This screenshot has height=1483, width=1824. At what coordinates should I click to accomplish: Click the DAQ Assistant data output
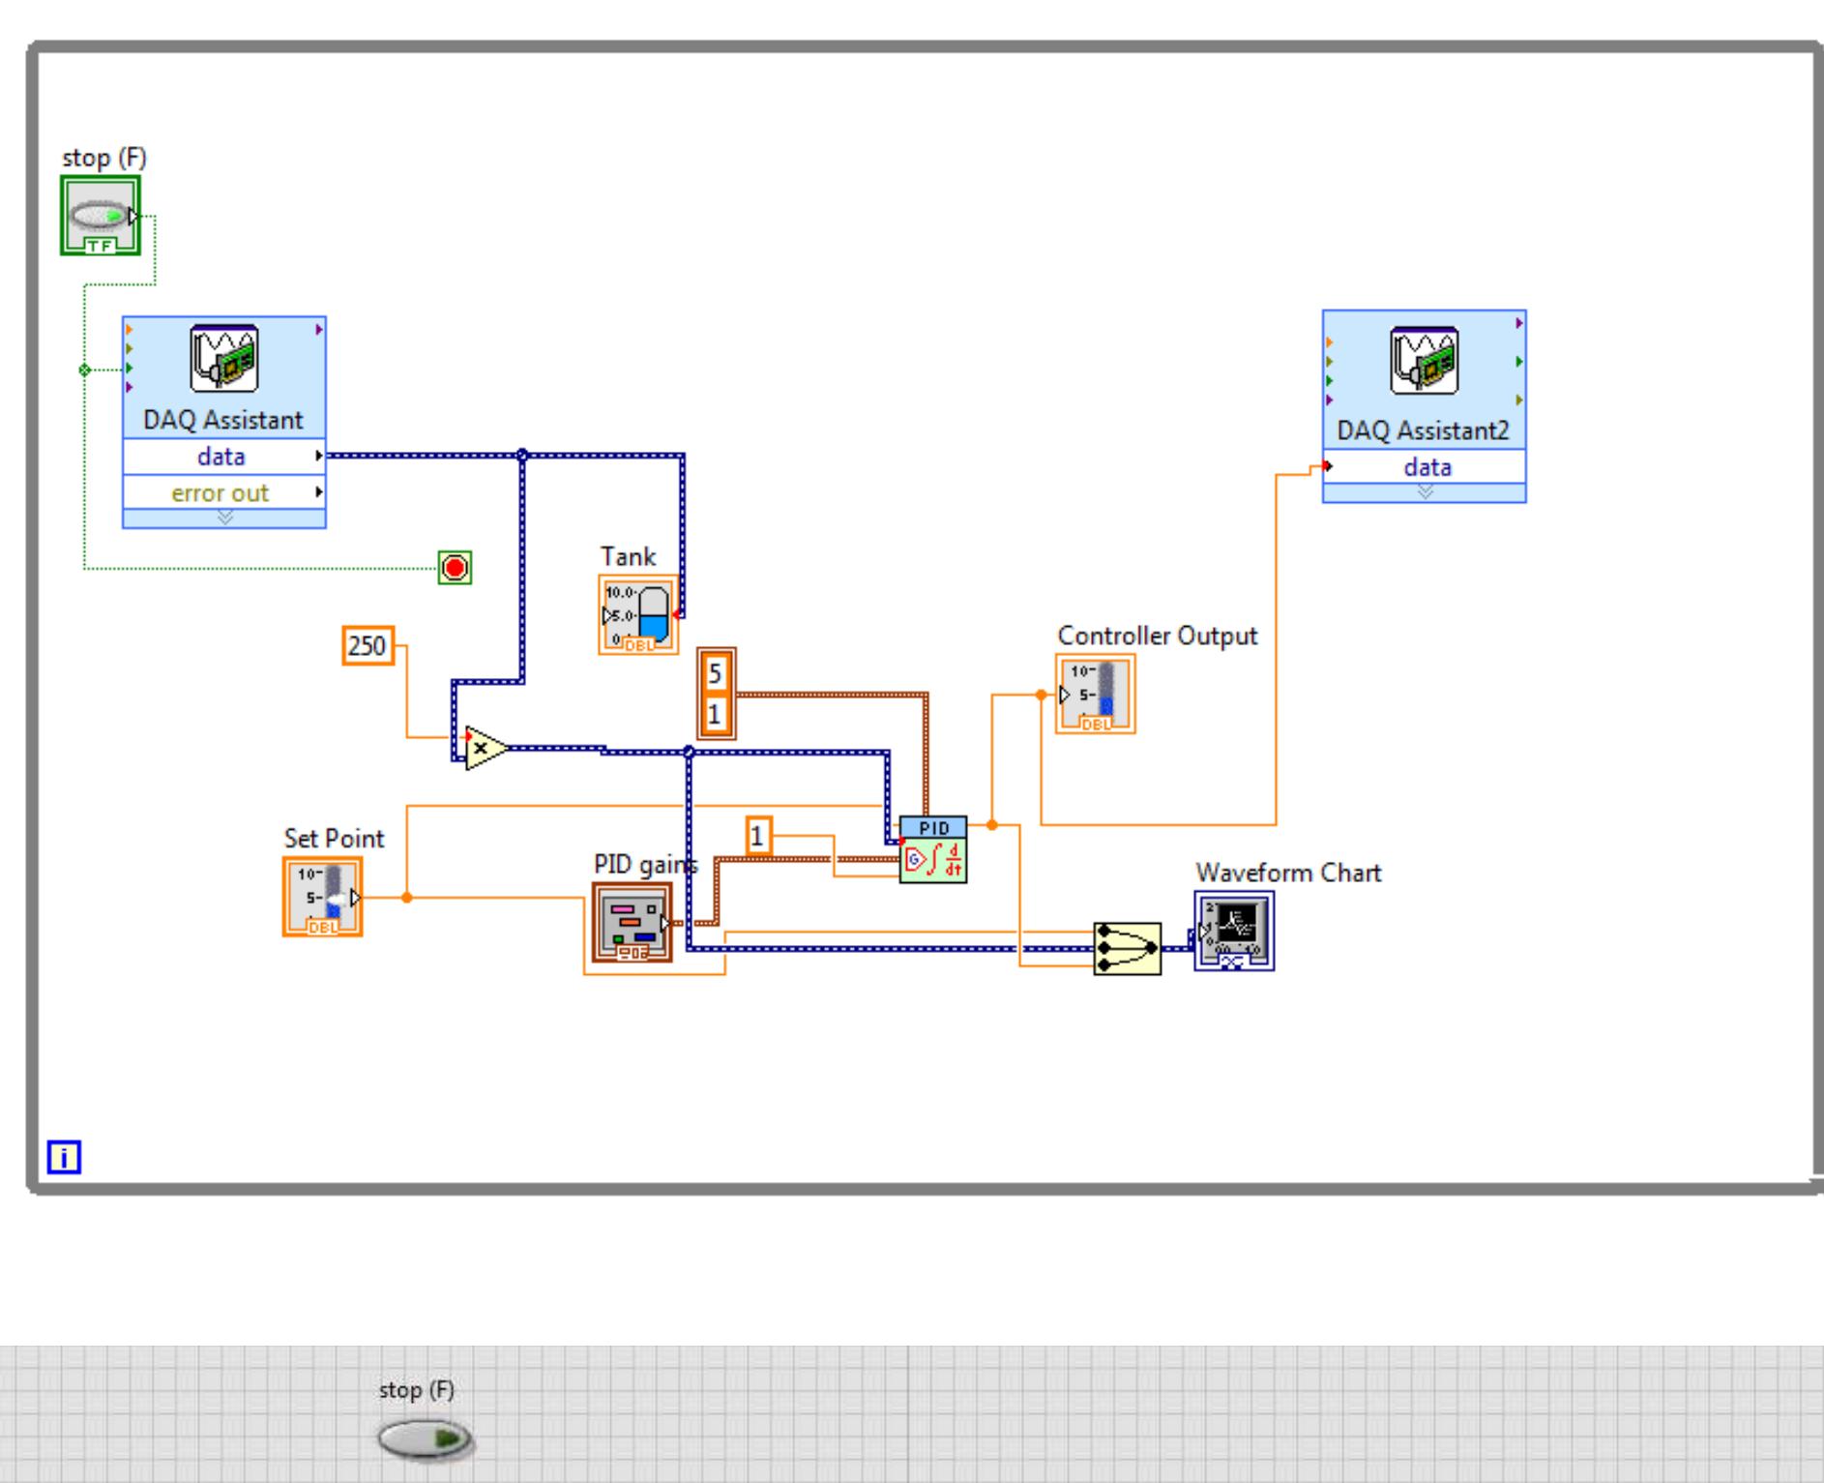click(224, 457)
